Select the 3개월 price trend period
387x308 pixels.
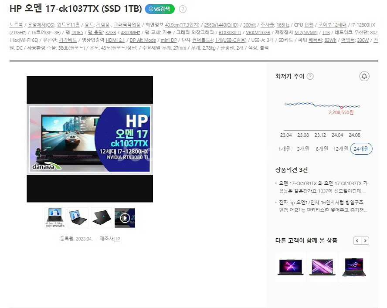pos(303,149)
